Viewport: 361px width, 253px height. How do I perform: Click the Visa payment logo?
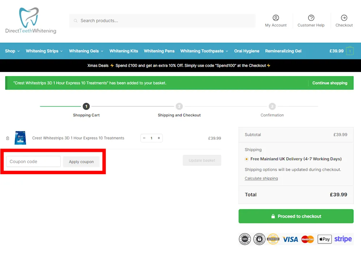tap(290, 239)
